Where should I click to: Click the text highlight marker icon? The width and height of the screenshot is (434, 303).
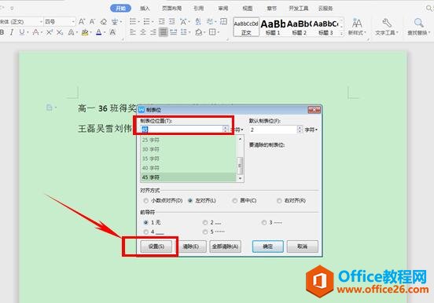tap(85, 32)
